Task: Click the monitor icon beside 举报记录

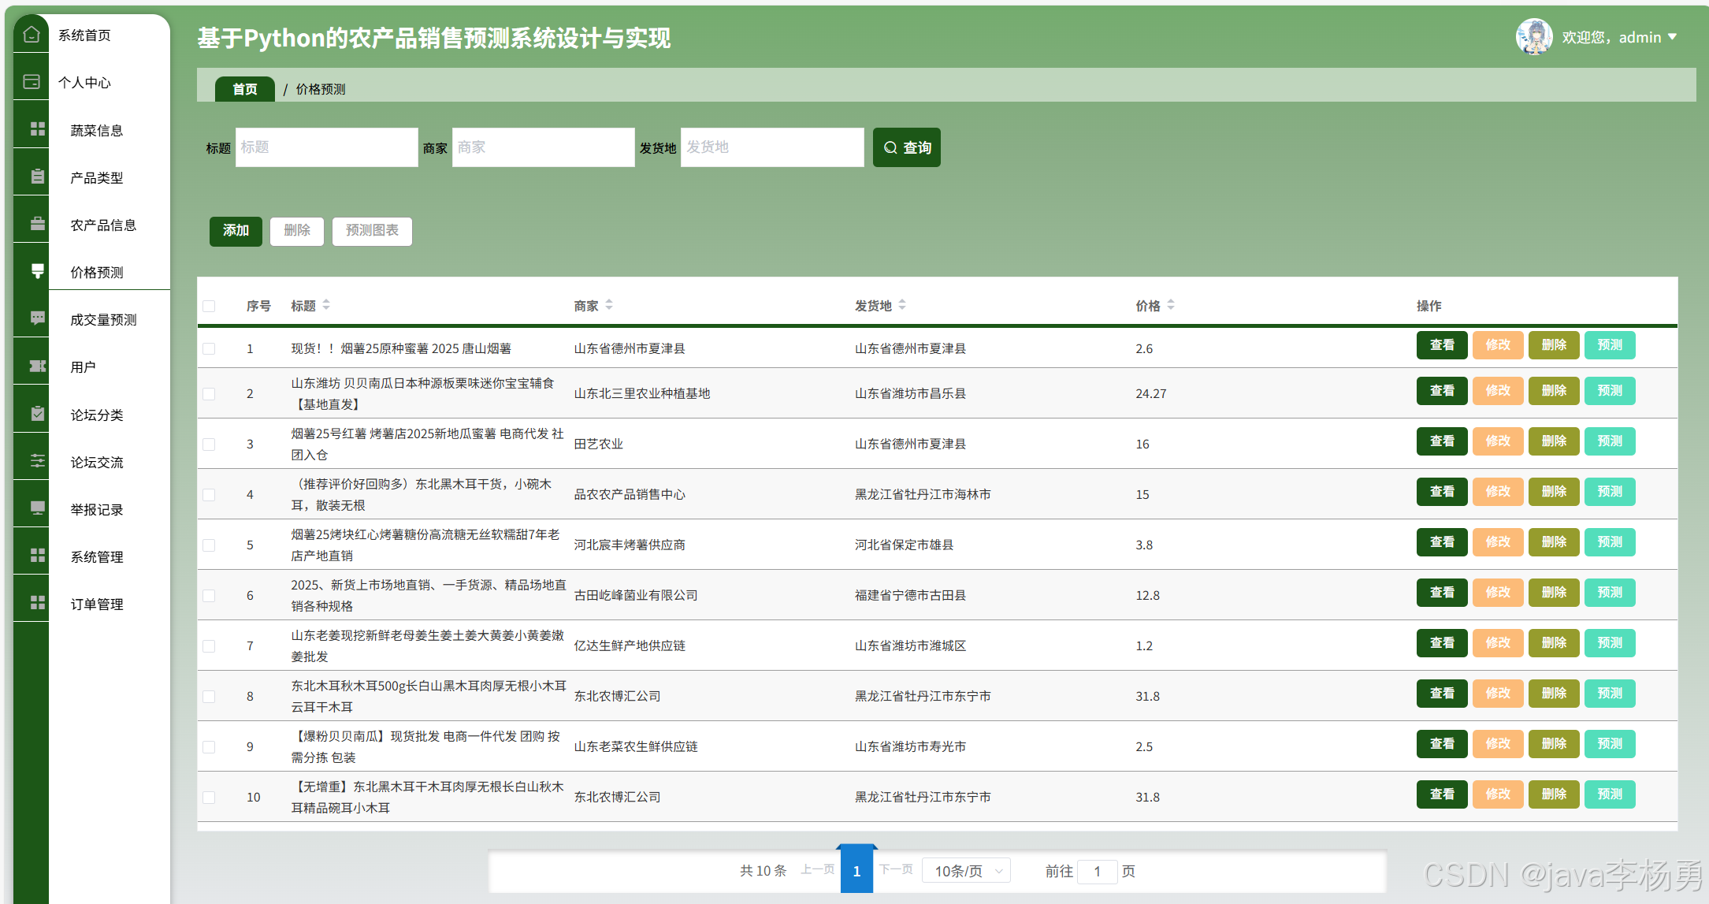Action: click(38, 508)
